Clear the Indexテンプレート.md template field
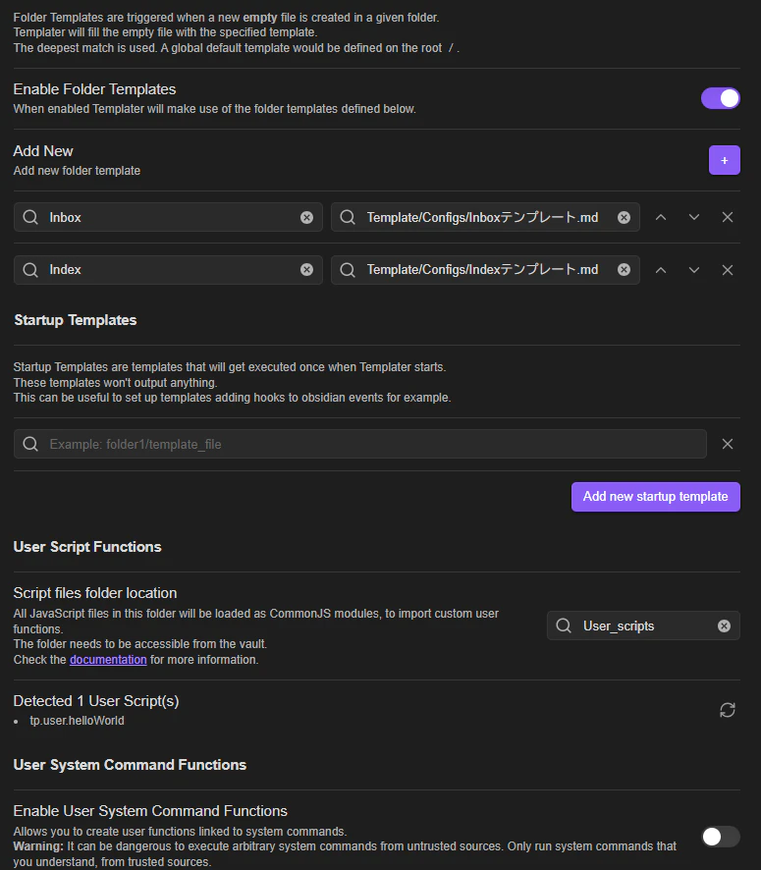The height and width of the screenshot is (870, 761). click(x=624, y=270)
